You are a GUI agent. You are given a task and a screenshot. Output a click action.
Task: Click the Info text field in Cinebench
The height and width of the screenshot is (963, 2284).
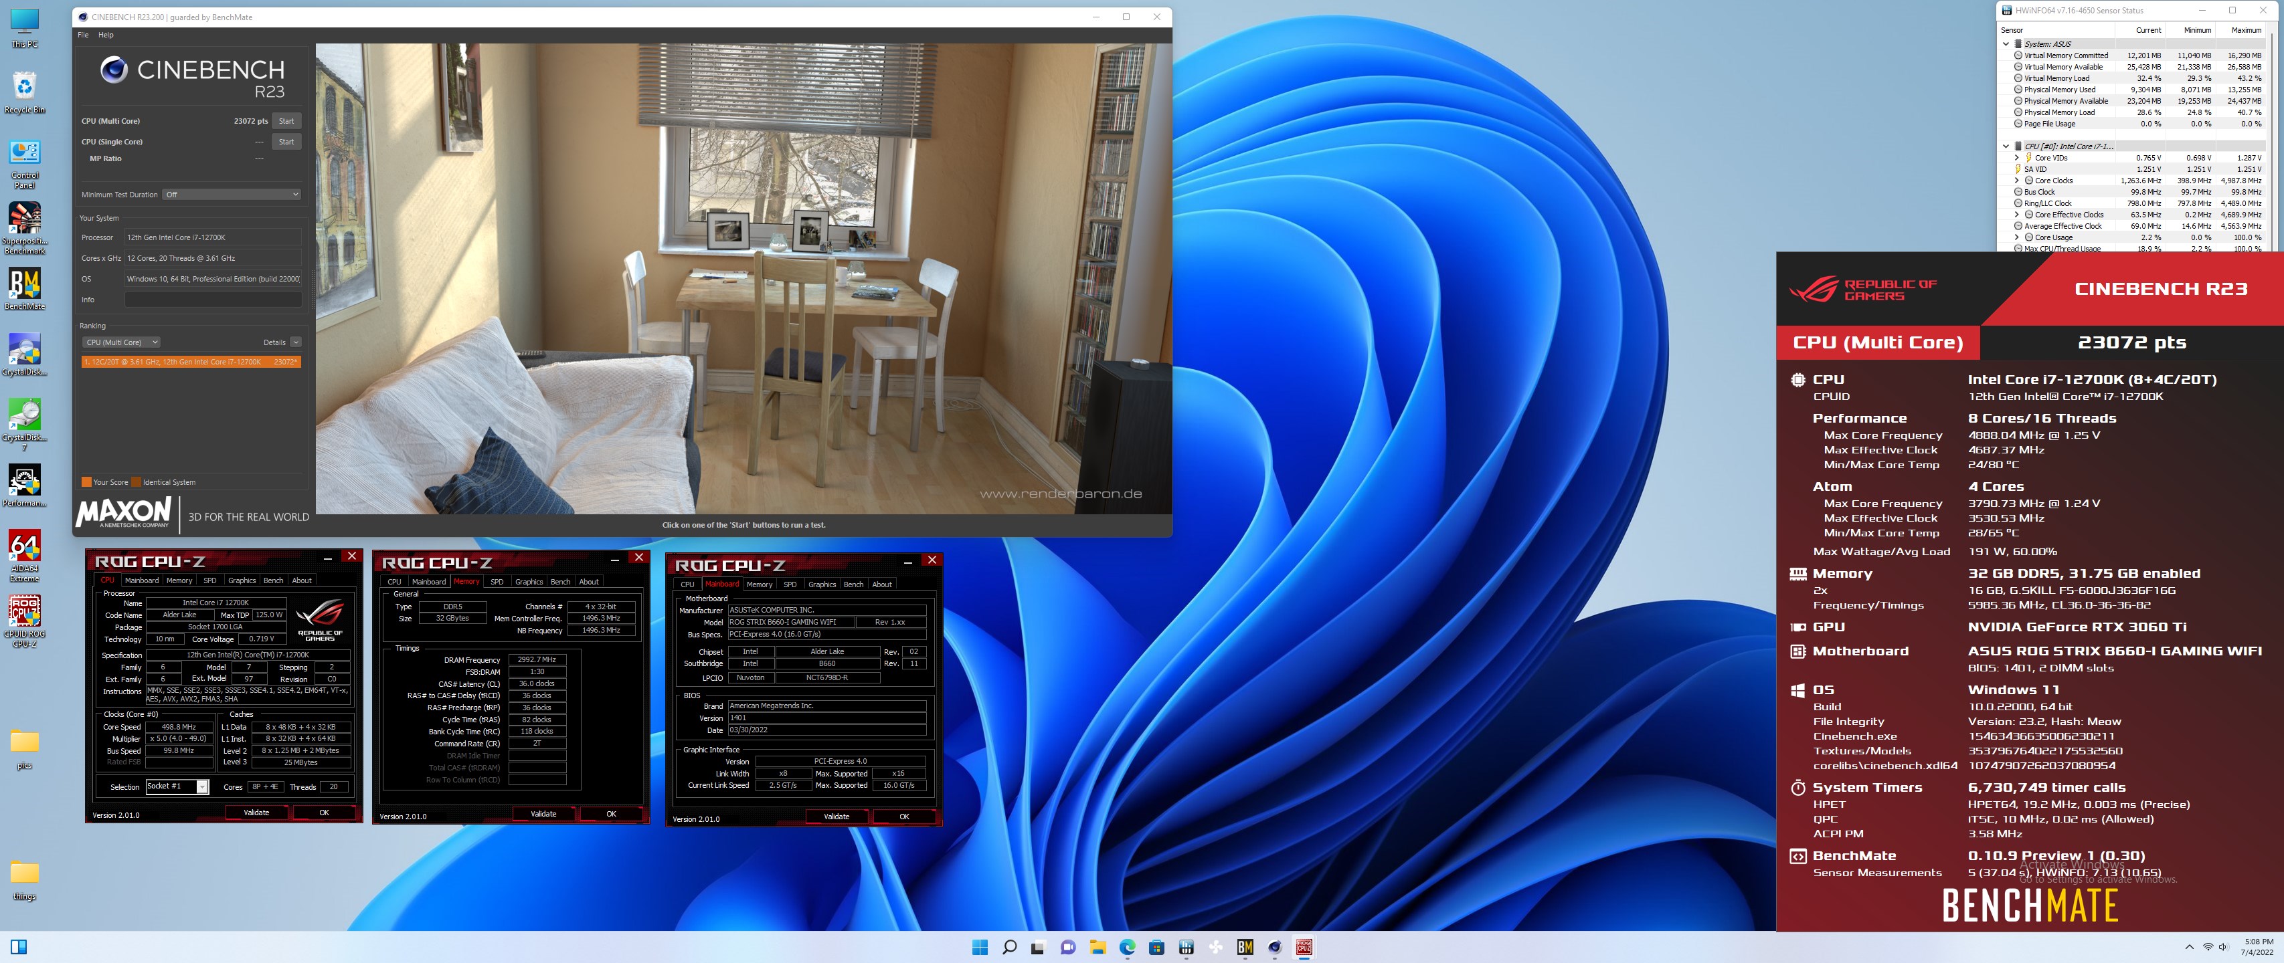213,300
